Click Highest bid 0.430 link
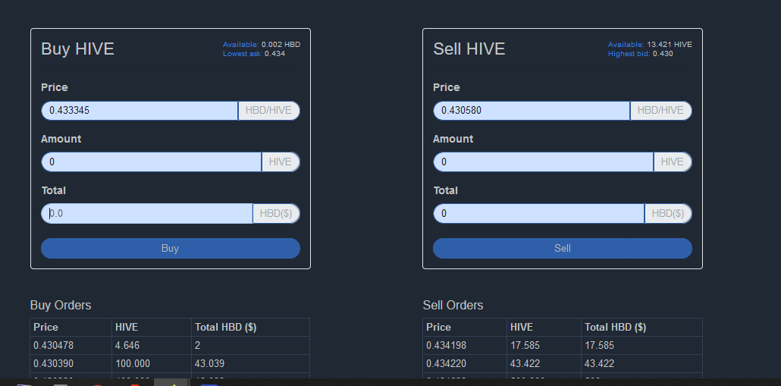This screenshot has height=386, width=781. pos(641,53)
